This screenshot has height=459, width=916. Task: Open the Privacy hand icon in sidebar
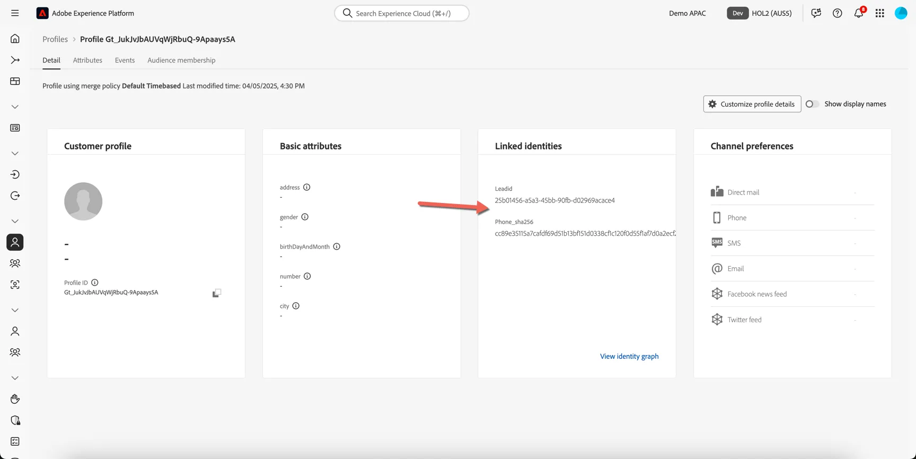click(x=15, y=399)
